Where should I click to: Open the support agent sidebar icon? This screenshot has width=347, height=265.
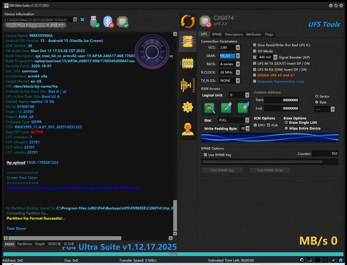tap(188, 129)
